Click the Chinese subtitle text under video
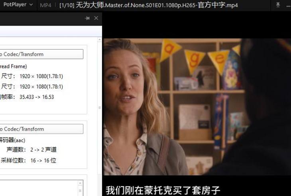Screen dimensions: 291x196 [163, 190]
